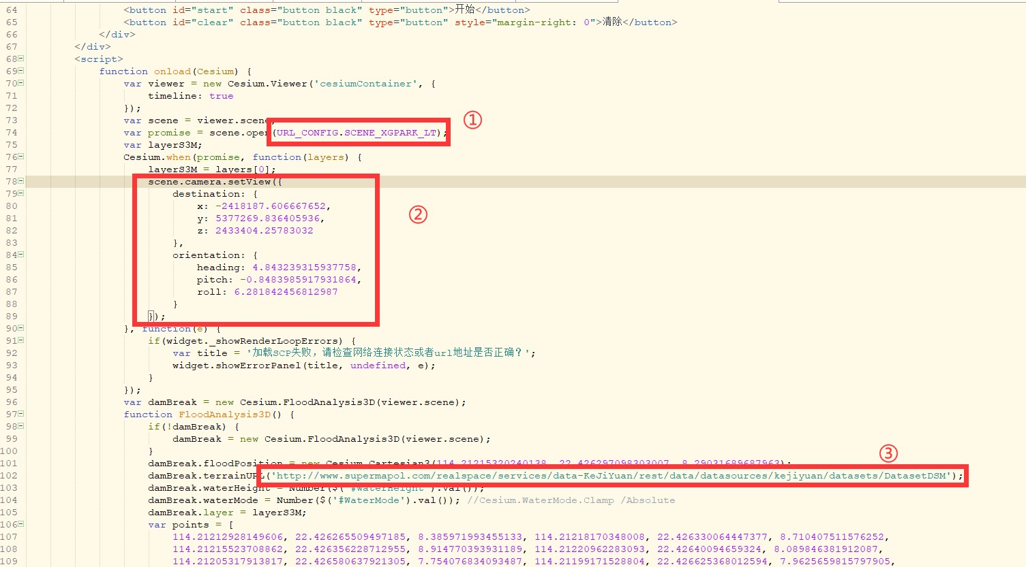Image resolution: width=1026 pixels, height=567 pixels.
Task: Place cursor on 'cesiumContainer' string
Action: (366, 84)
